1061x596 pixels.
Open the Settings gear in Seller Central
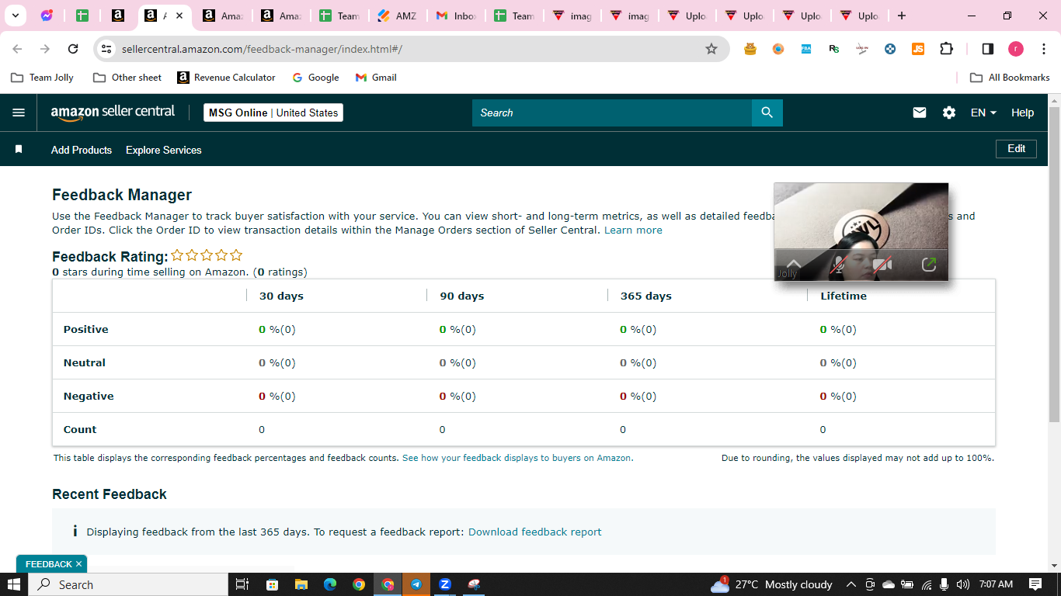pos(949,113)
